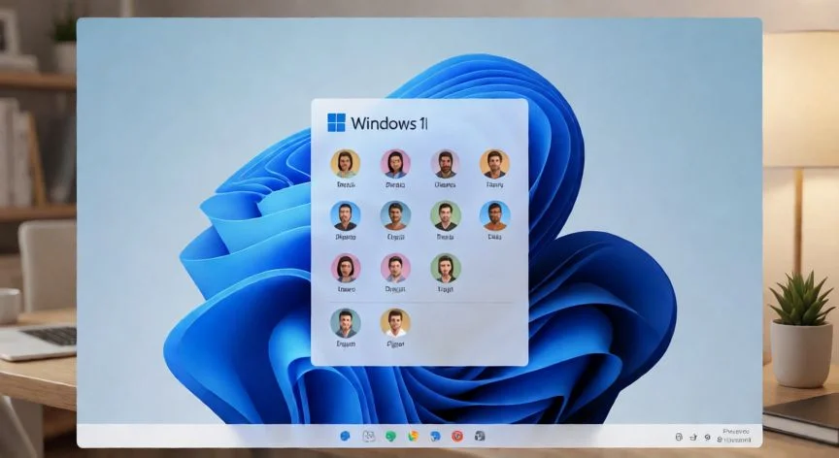Open the white outlined taskbar icon
Image resolution: width=839 pixels, height=458 pixels.
[368, 436]
